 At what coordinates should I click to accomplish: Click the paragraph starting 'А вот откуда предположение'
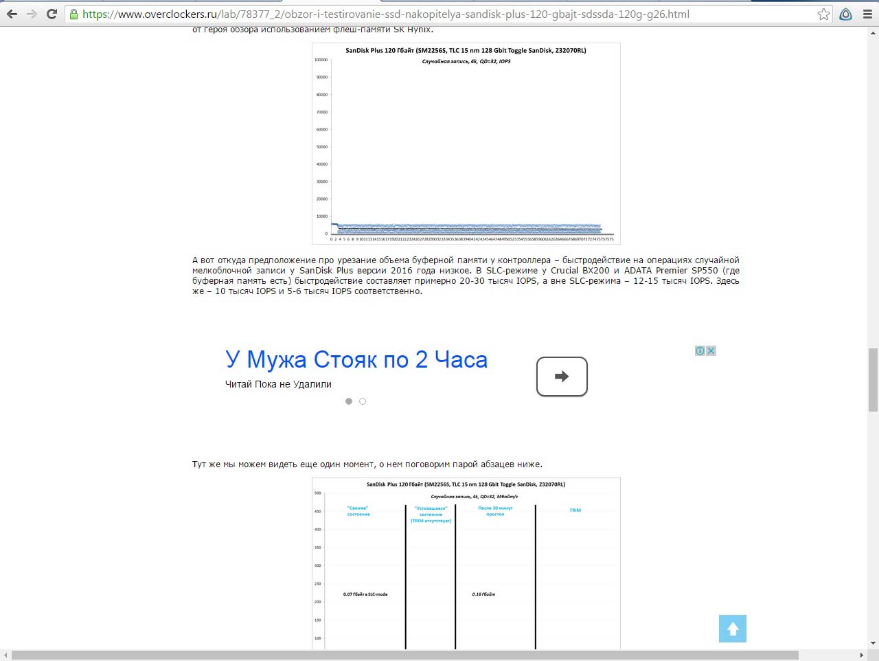[466, 276]
